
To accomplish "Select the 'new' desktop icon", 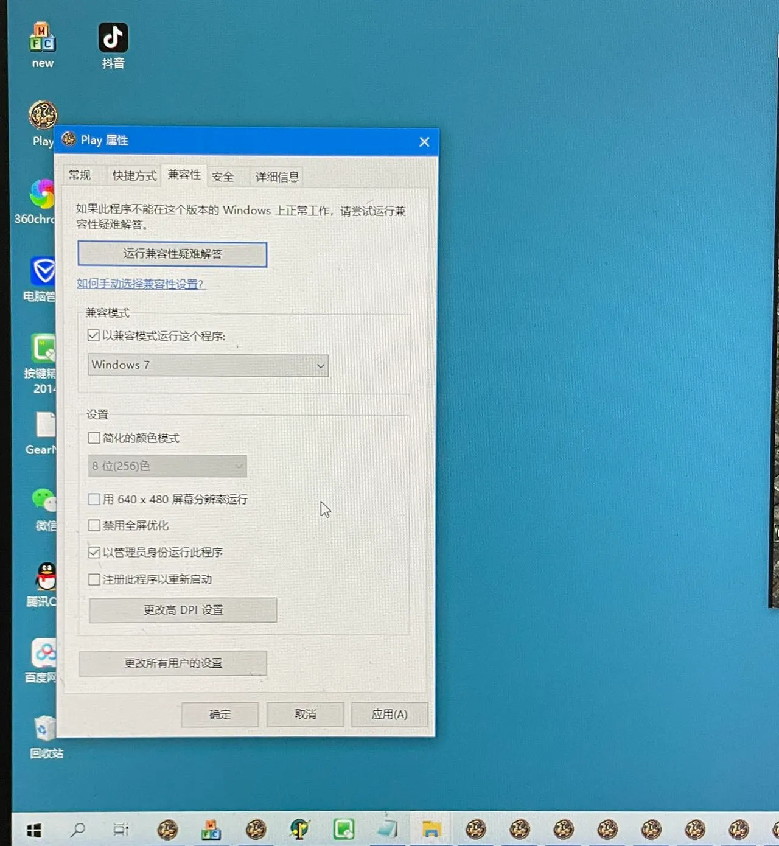I will 43,39.
